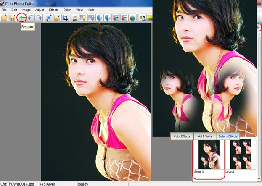262x186 pixels.
Task: Click the landscape picture toolbar icon
Action: (150, 18)
